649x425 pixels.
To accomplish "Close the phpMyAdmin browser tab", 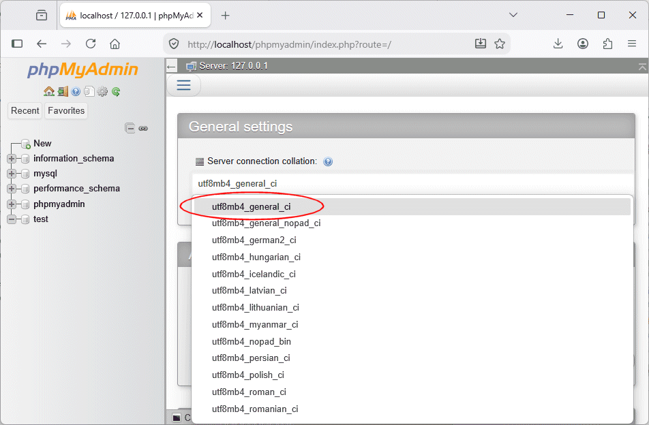I will (x=200, y=15).
